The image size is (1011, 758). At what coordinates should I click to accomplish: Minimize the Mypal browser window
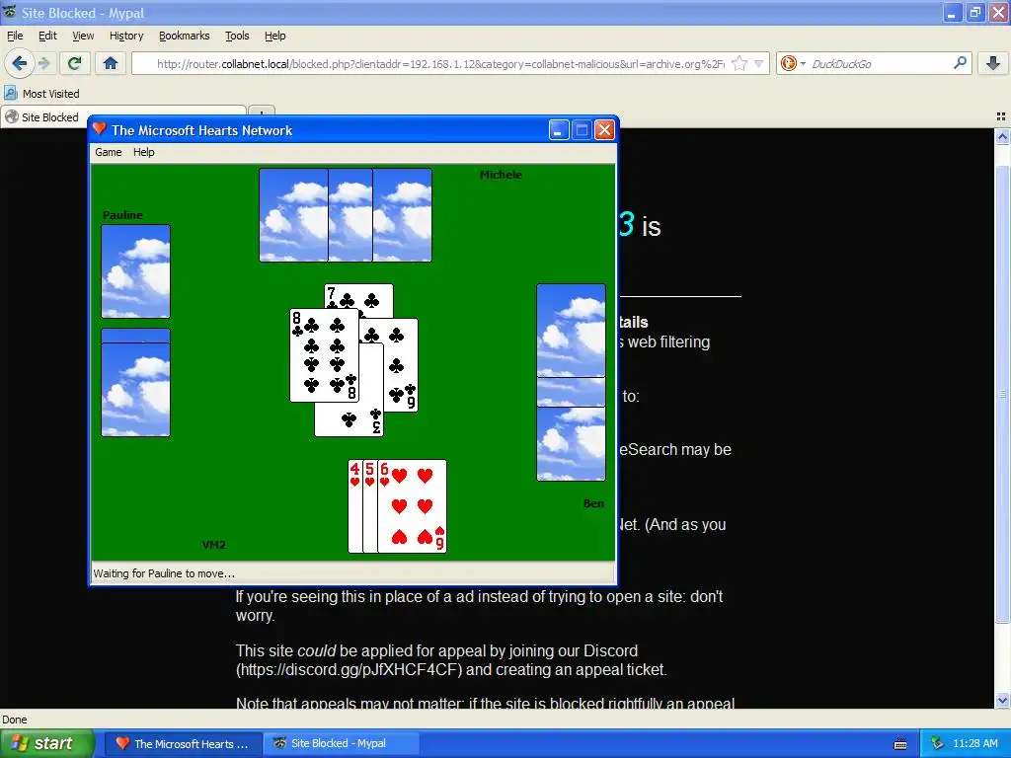tap(953, 12)
